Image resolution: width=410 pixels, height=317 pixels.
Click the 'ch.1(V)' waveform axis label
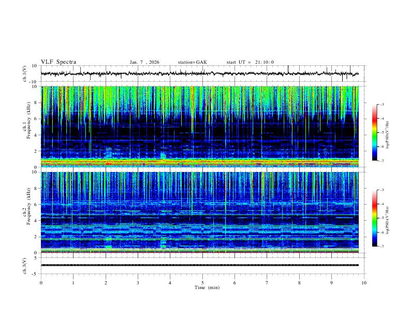click(25, 74)
